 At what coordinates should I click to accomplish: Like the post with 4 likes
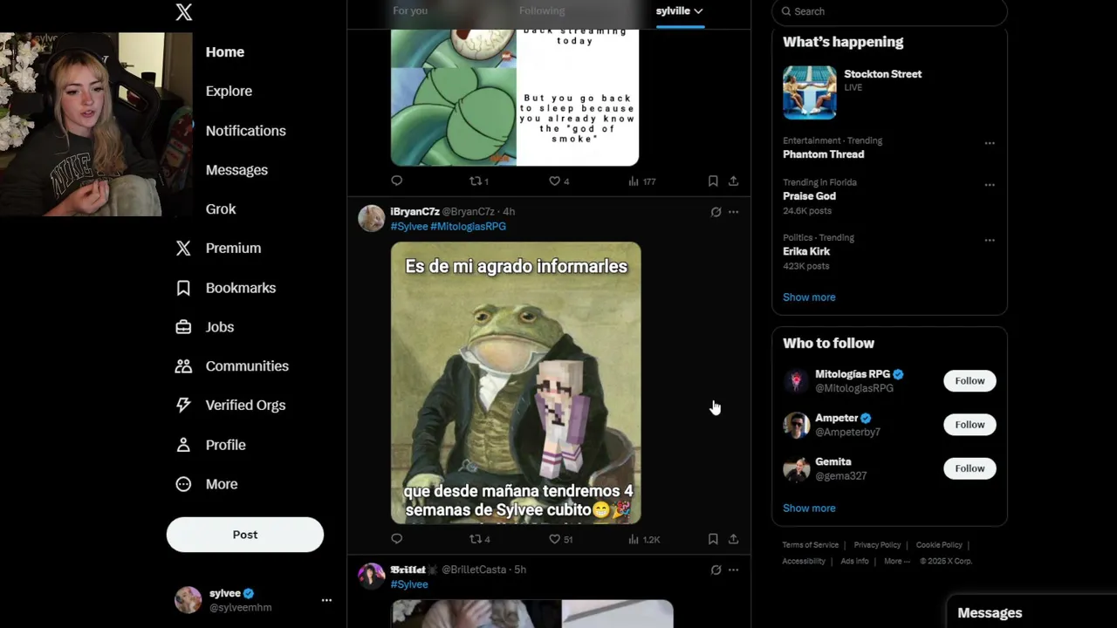(x=558, y=181)
